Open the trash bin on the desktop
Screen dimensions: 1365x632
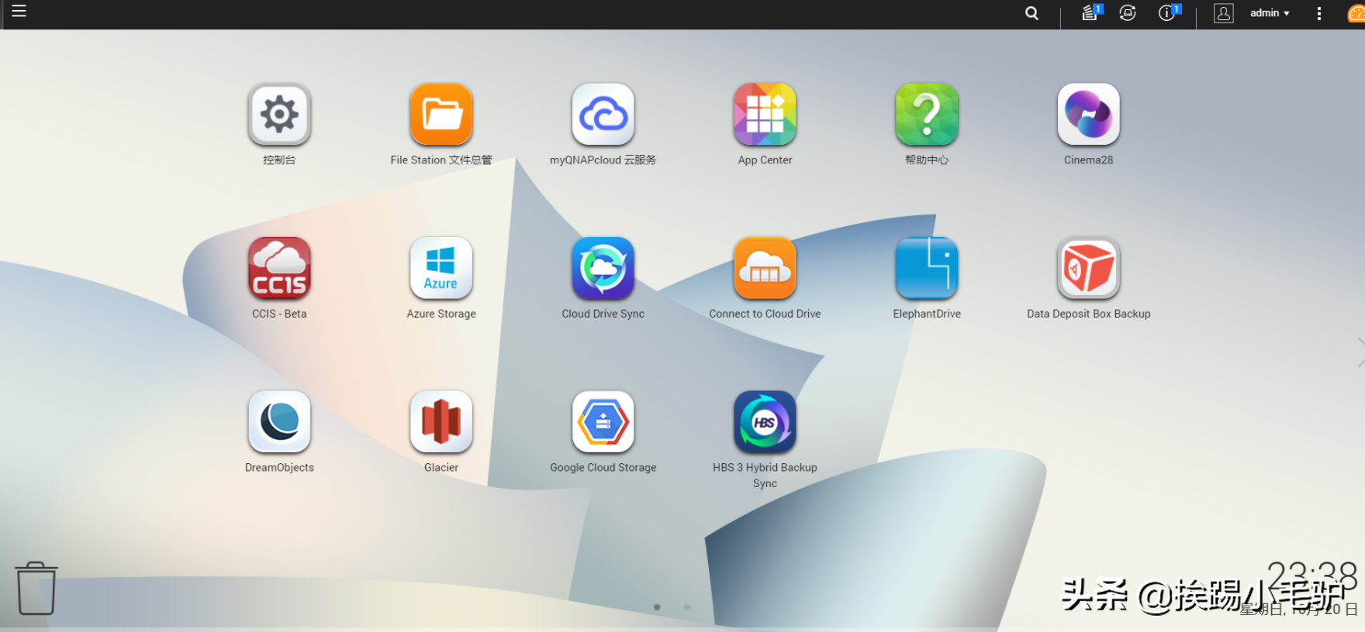pos(36,588)
